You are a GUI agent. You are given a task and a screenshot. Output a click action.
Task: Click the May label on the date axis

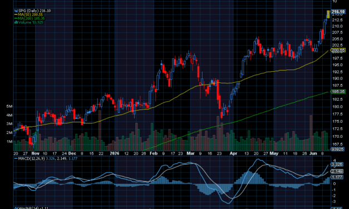point(274,153)
